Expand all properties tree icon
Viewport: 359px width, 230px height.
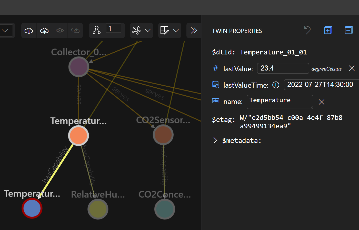[x=328, y=30]
